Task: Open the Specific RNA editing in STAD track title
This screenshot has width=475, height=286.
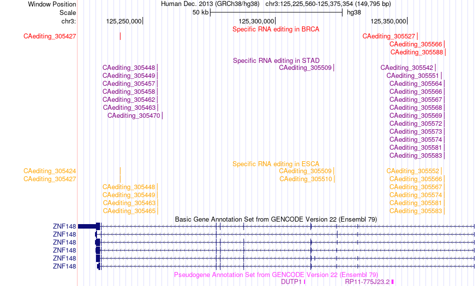Action: pyautogui.click(x=276, y=61)
